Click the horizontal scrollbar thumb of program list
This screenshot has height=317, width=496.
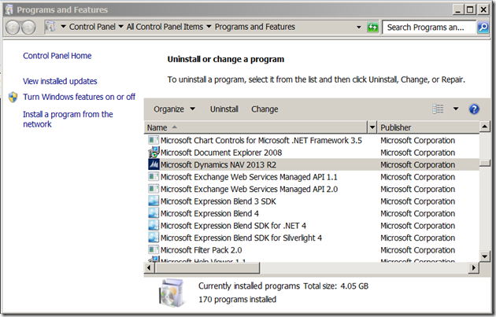[207, 268]
